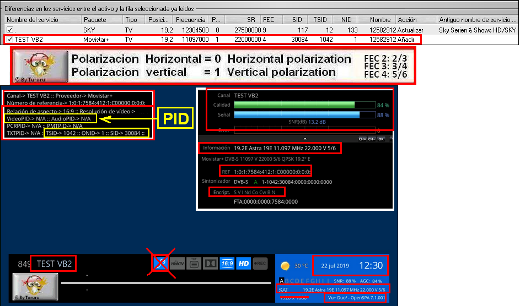Click the green tuner A letter beside DVB-S

(255, 182)
